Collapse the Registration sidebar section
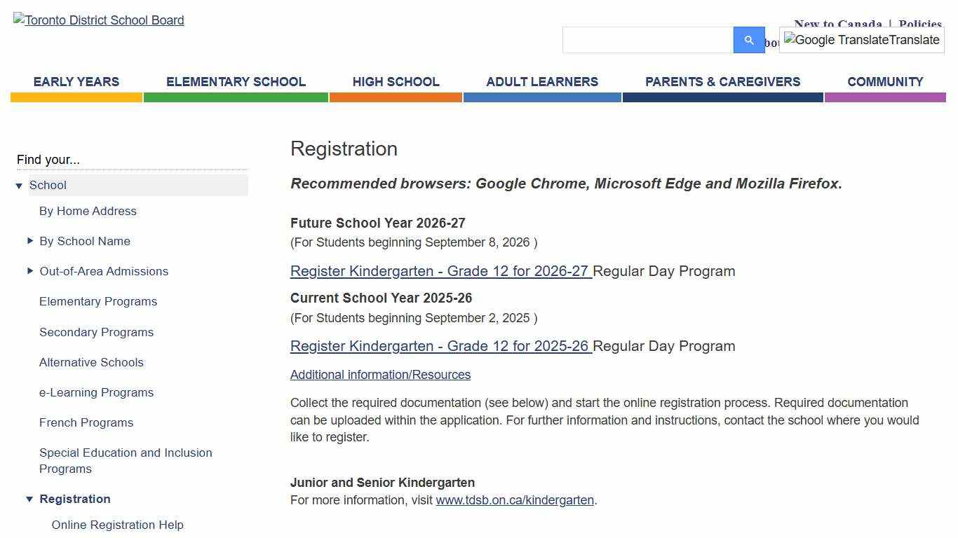 (29, 499)
